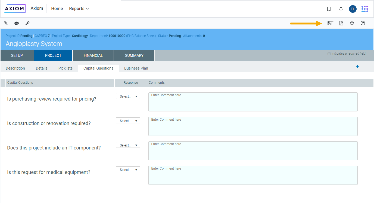
Task: Click the wrench tools icon
Action: pos(27,23)
